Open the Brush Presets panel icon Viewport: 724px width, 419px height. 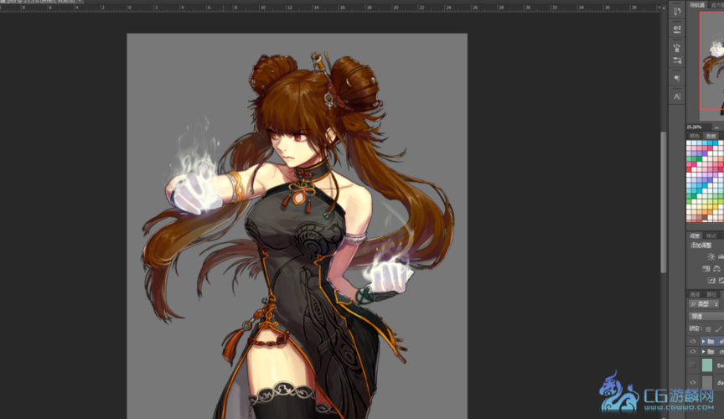(676, 60)
